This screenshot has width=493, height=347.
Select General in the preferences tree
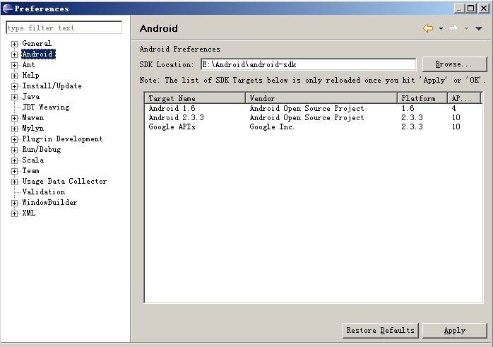point(37,43)
